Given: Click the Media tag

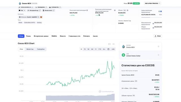Looking at the screenshot, I should 20,23.
